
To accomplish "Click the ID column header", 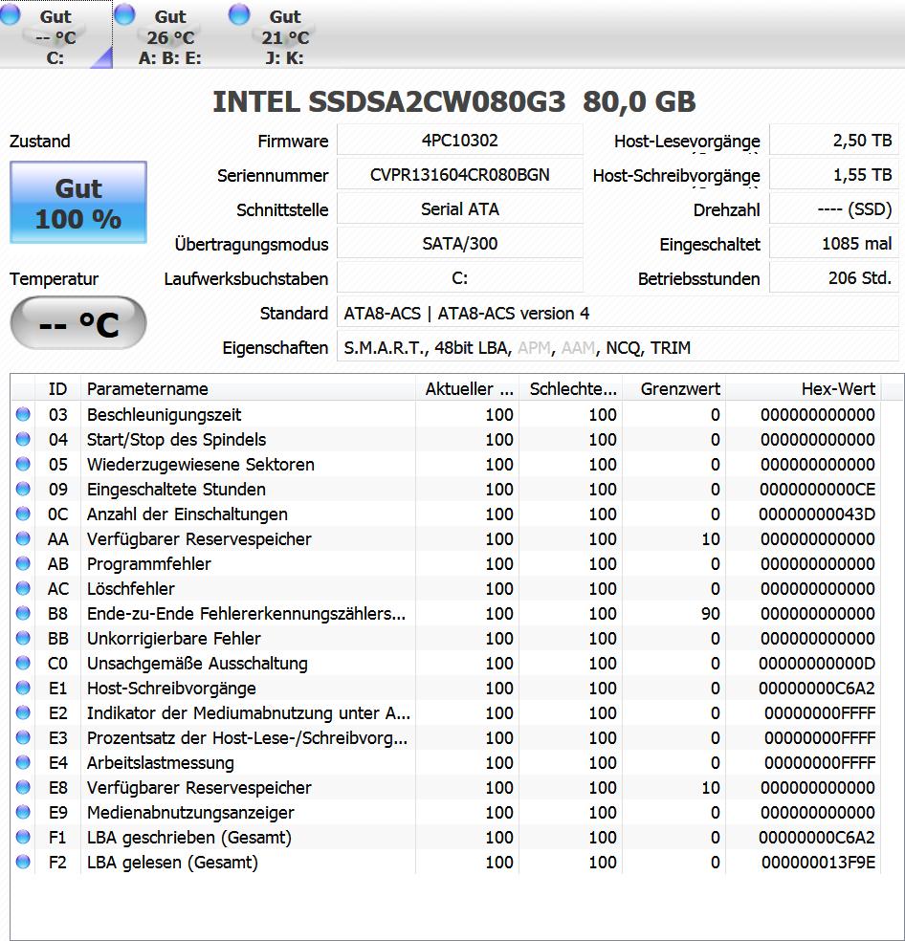I will click(57, 389).
